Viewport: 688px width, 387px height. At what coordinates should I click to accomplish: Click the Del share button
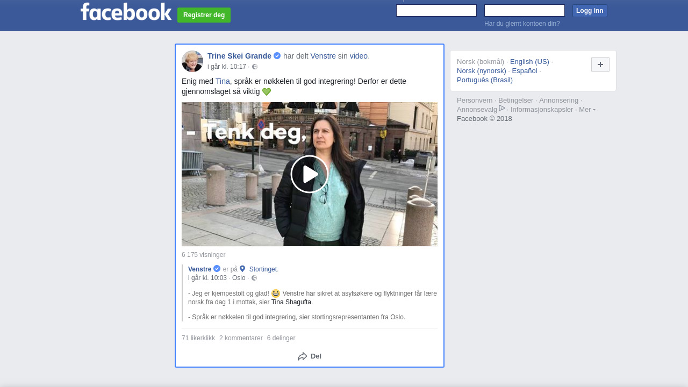pyautogui.click(x=310, y=356)
